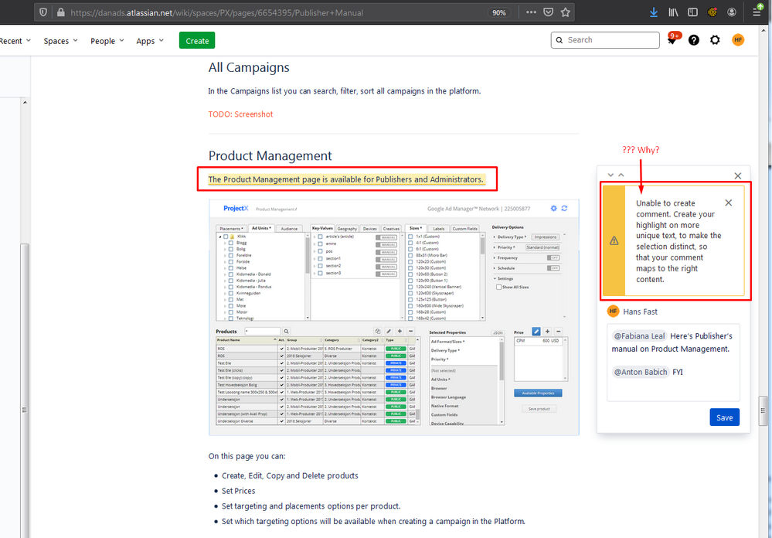Open the Firefox downloads arrow

(x=653, y=12)
